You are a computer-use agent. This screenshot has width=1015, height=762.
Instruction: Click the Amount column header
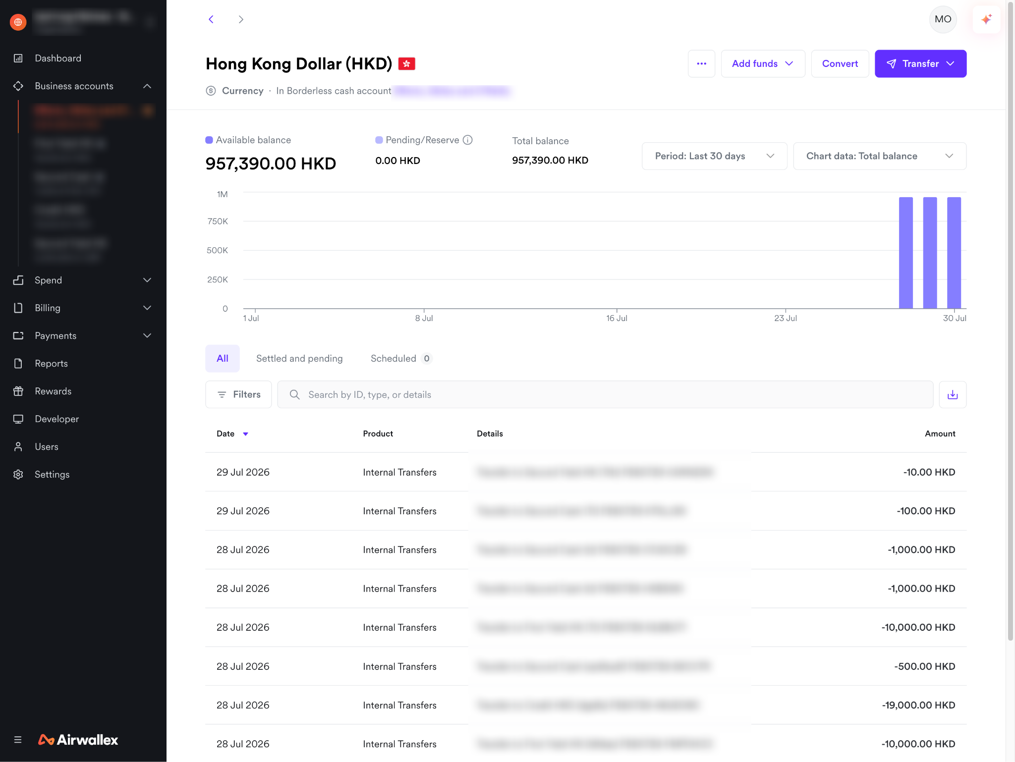coord(940,434)
